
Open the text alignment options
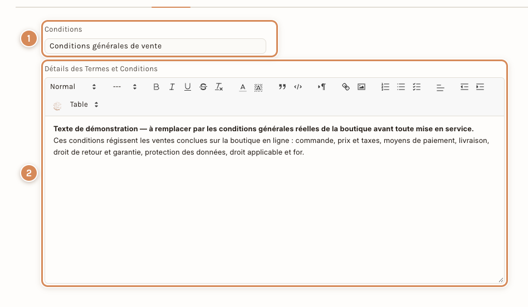point(440,87)
